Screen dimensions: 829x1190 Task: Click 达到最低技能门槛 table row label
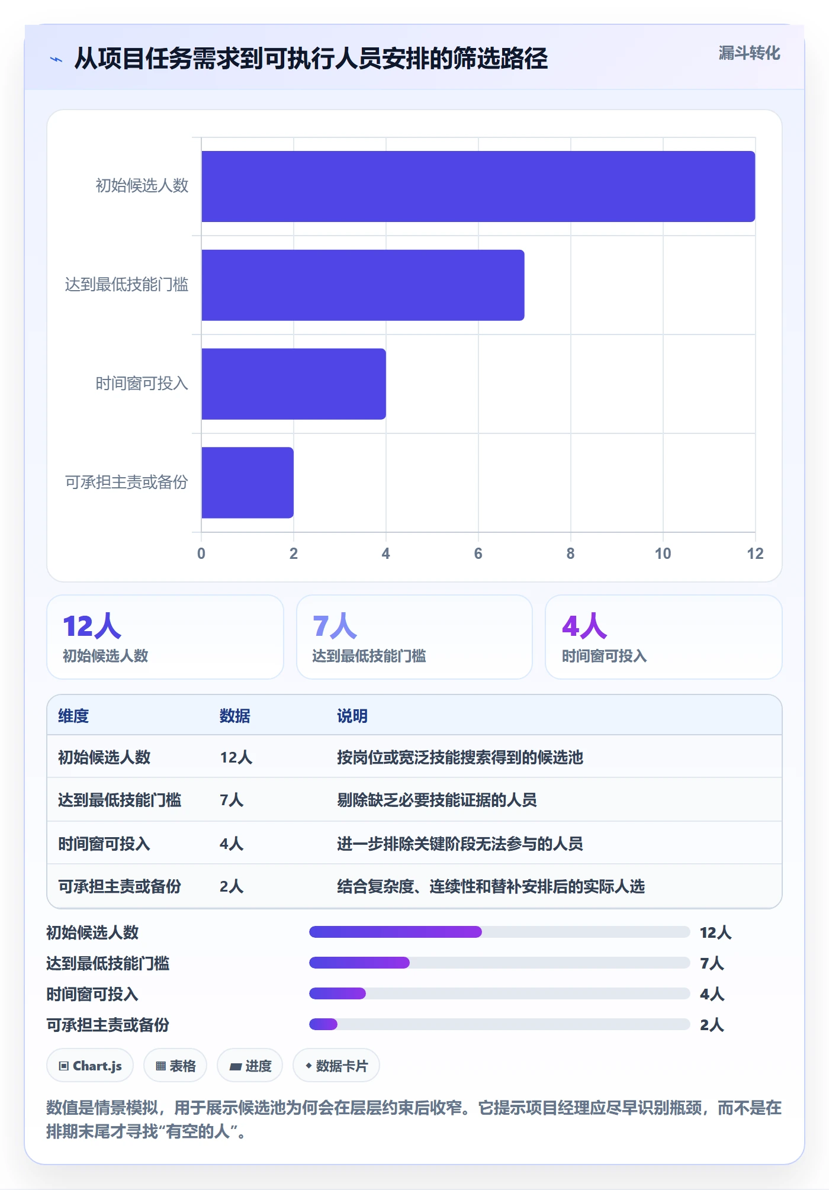pyautogui.click(x=120, y=800)
